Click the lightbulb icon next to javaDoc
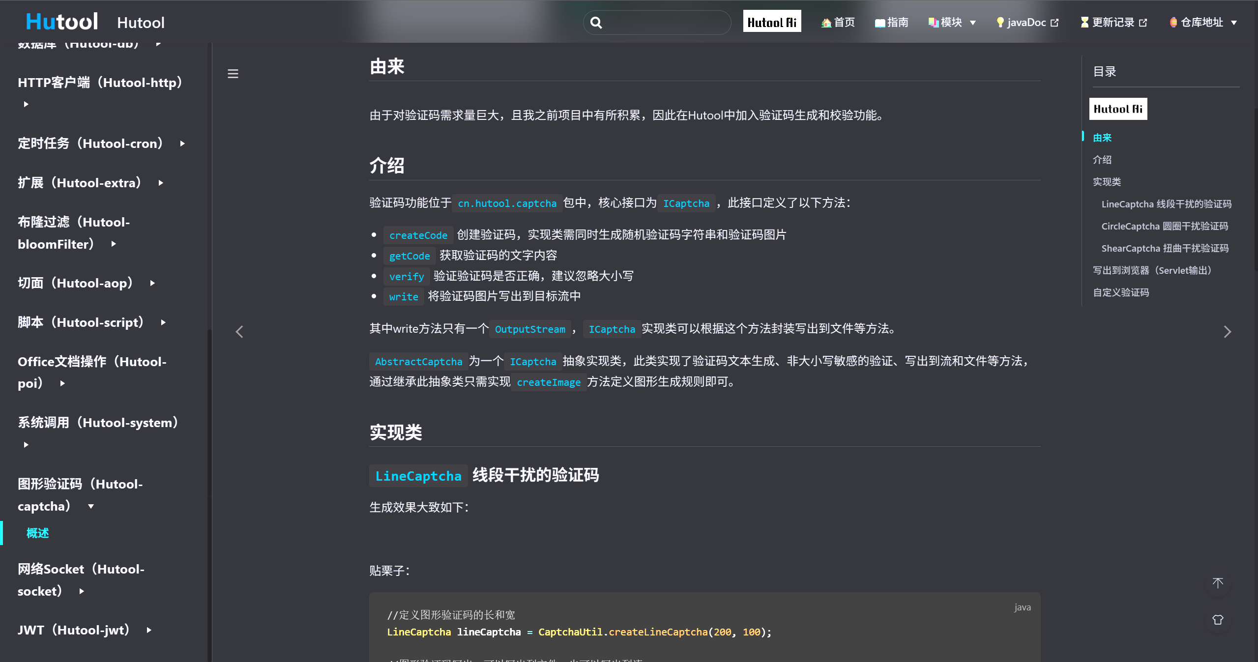Screen dimensions: 1258x662 tap(1000, 22)
